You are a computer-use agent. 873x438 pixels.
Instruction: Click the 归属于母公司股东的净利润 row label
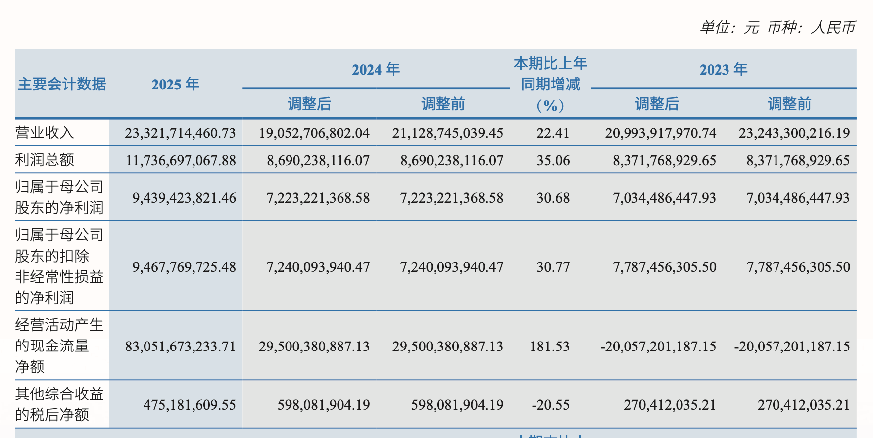(x=59, y=197)
